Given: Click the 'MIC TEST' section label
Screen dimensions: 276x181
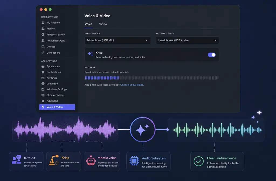Looking at the screenshot, I should [90, 68].
